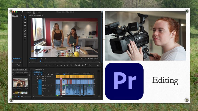This screenshot has width=198, height=111.
Task: Click caption track options icon in timeline
Action: [x=52, y=74]
